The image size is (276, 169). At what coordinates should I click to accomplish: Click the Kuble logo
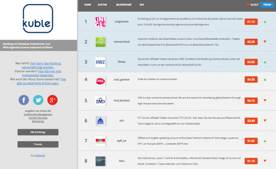pyautogui.click(x=38, y=19)
